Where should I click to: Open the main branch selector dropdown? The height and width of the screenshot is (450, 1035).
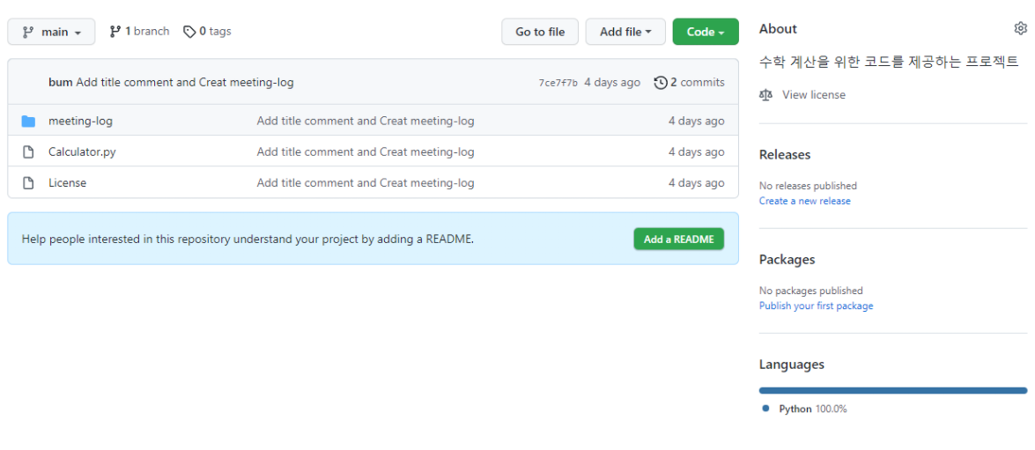tap(51, 32)
